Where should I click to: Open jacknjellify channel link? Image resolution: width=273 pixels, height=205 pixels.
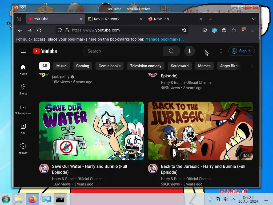61,77
